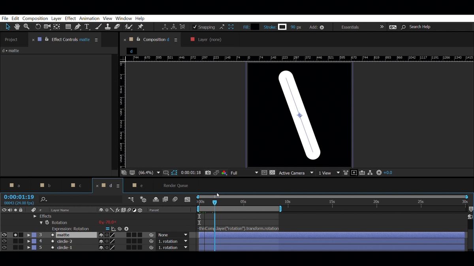The image size is (474, 266).
Task: Toggle visibility of circle-1 layer
Action: point(4,247)
